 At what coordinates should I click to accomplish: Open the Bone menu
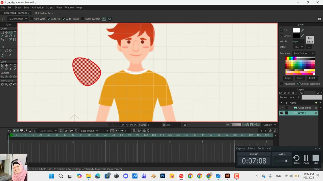pyautogui.click(x=26, y=8)
